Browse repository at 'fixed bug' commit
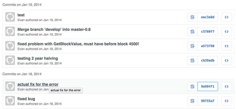 coord(227,101)
